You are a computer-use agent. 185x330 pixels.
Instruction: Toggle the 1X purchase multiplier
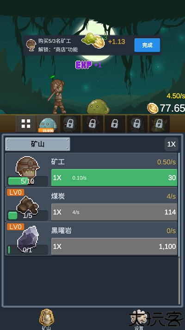click(171, 144)
